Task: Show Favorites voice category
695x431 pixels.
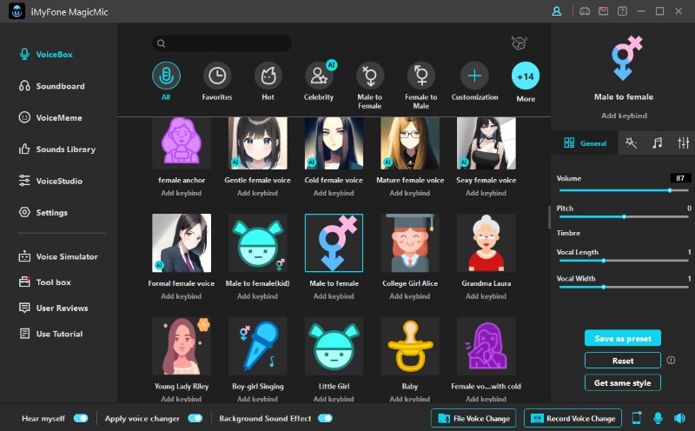Action: click(x=216, y=76)
